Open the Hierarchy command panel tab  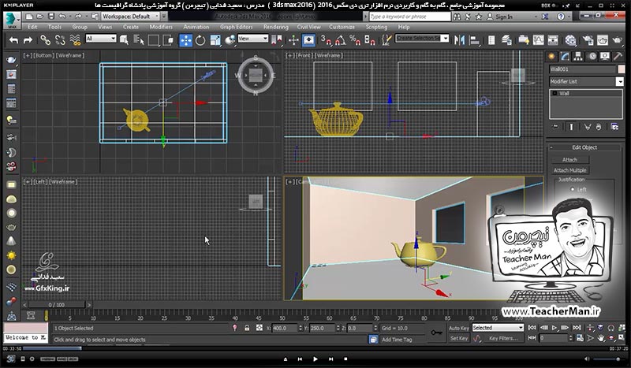coord(578,56)
